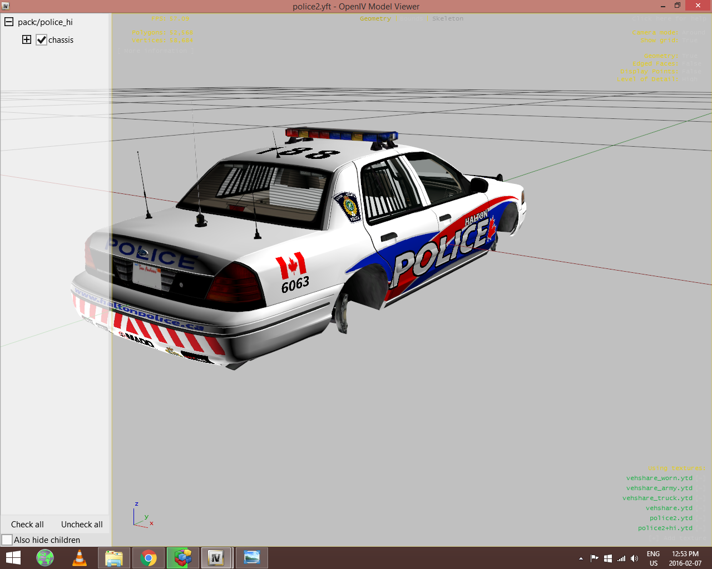Show hidden tray icons arrow

pos(581,558)
